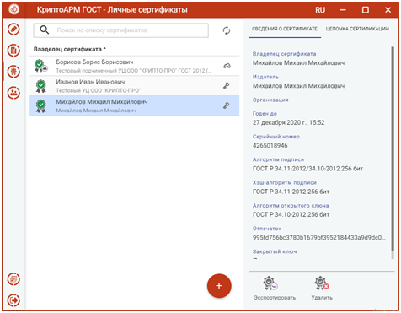Screen dimensions: 401x313
Task: Switch language via RU button
Action: coord(320,10)
